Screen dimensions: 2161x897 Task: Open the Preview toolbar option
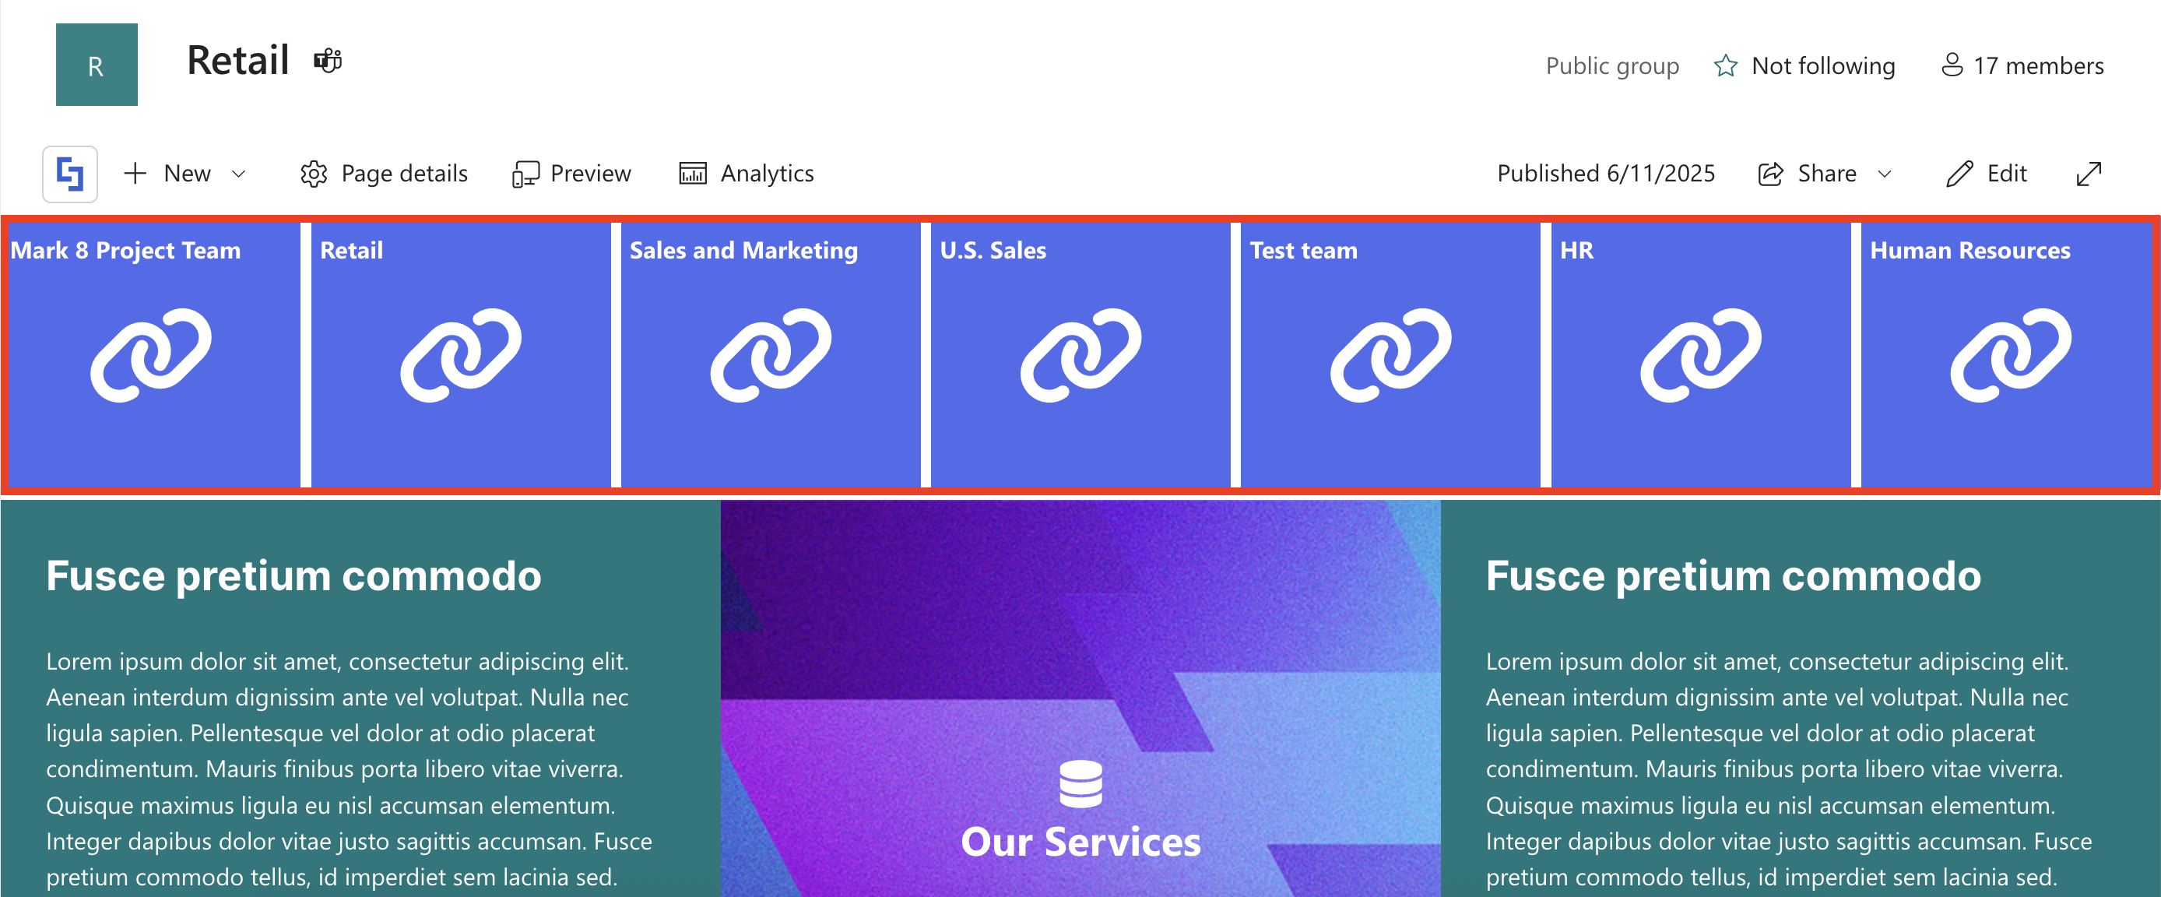(x=572, y=174)
